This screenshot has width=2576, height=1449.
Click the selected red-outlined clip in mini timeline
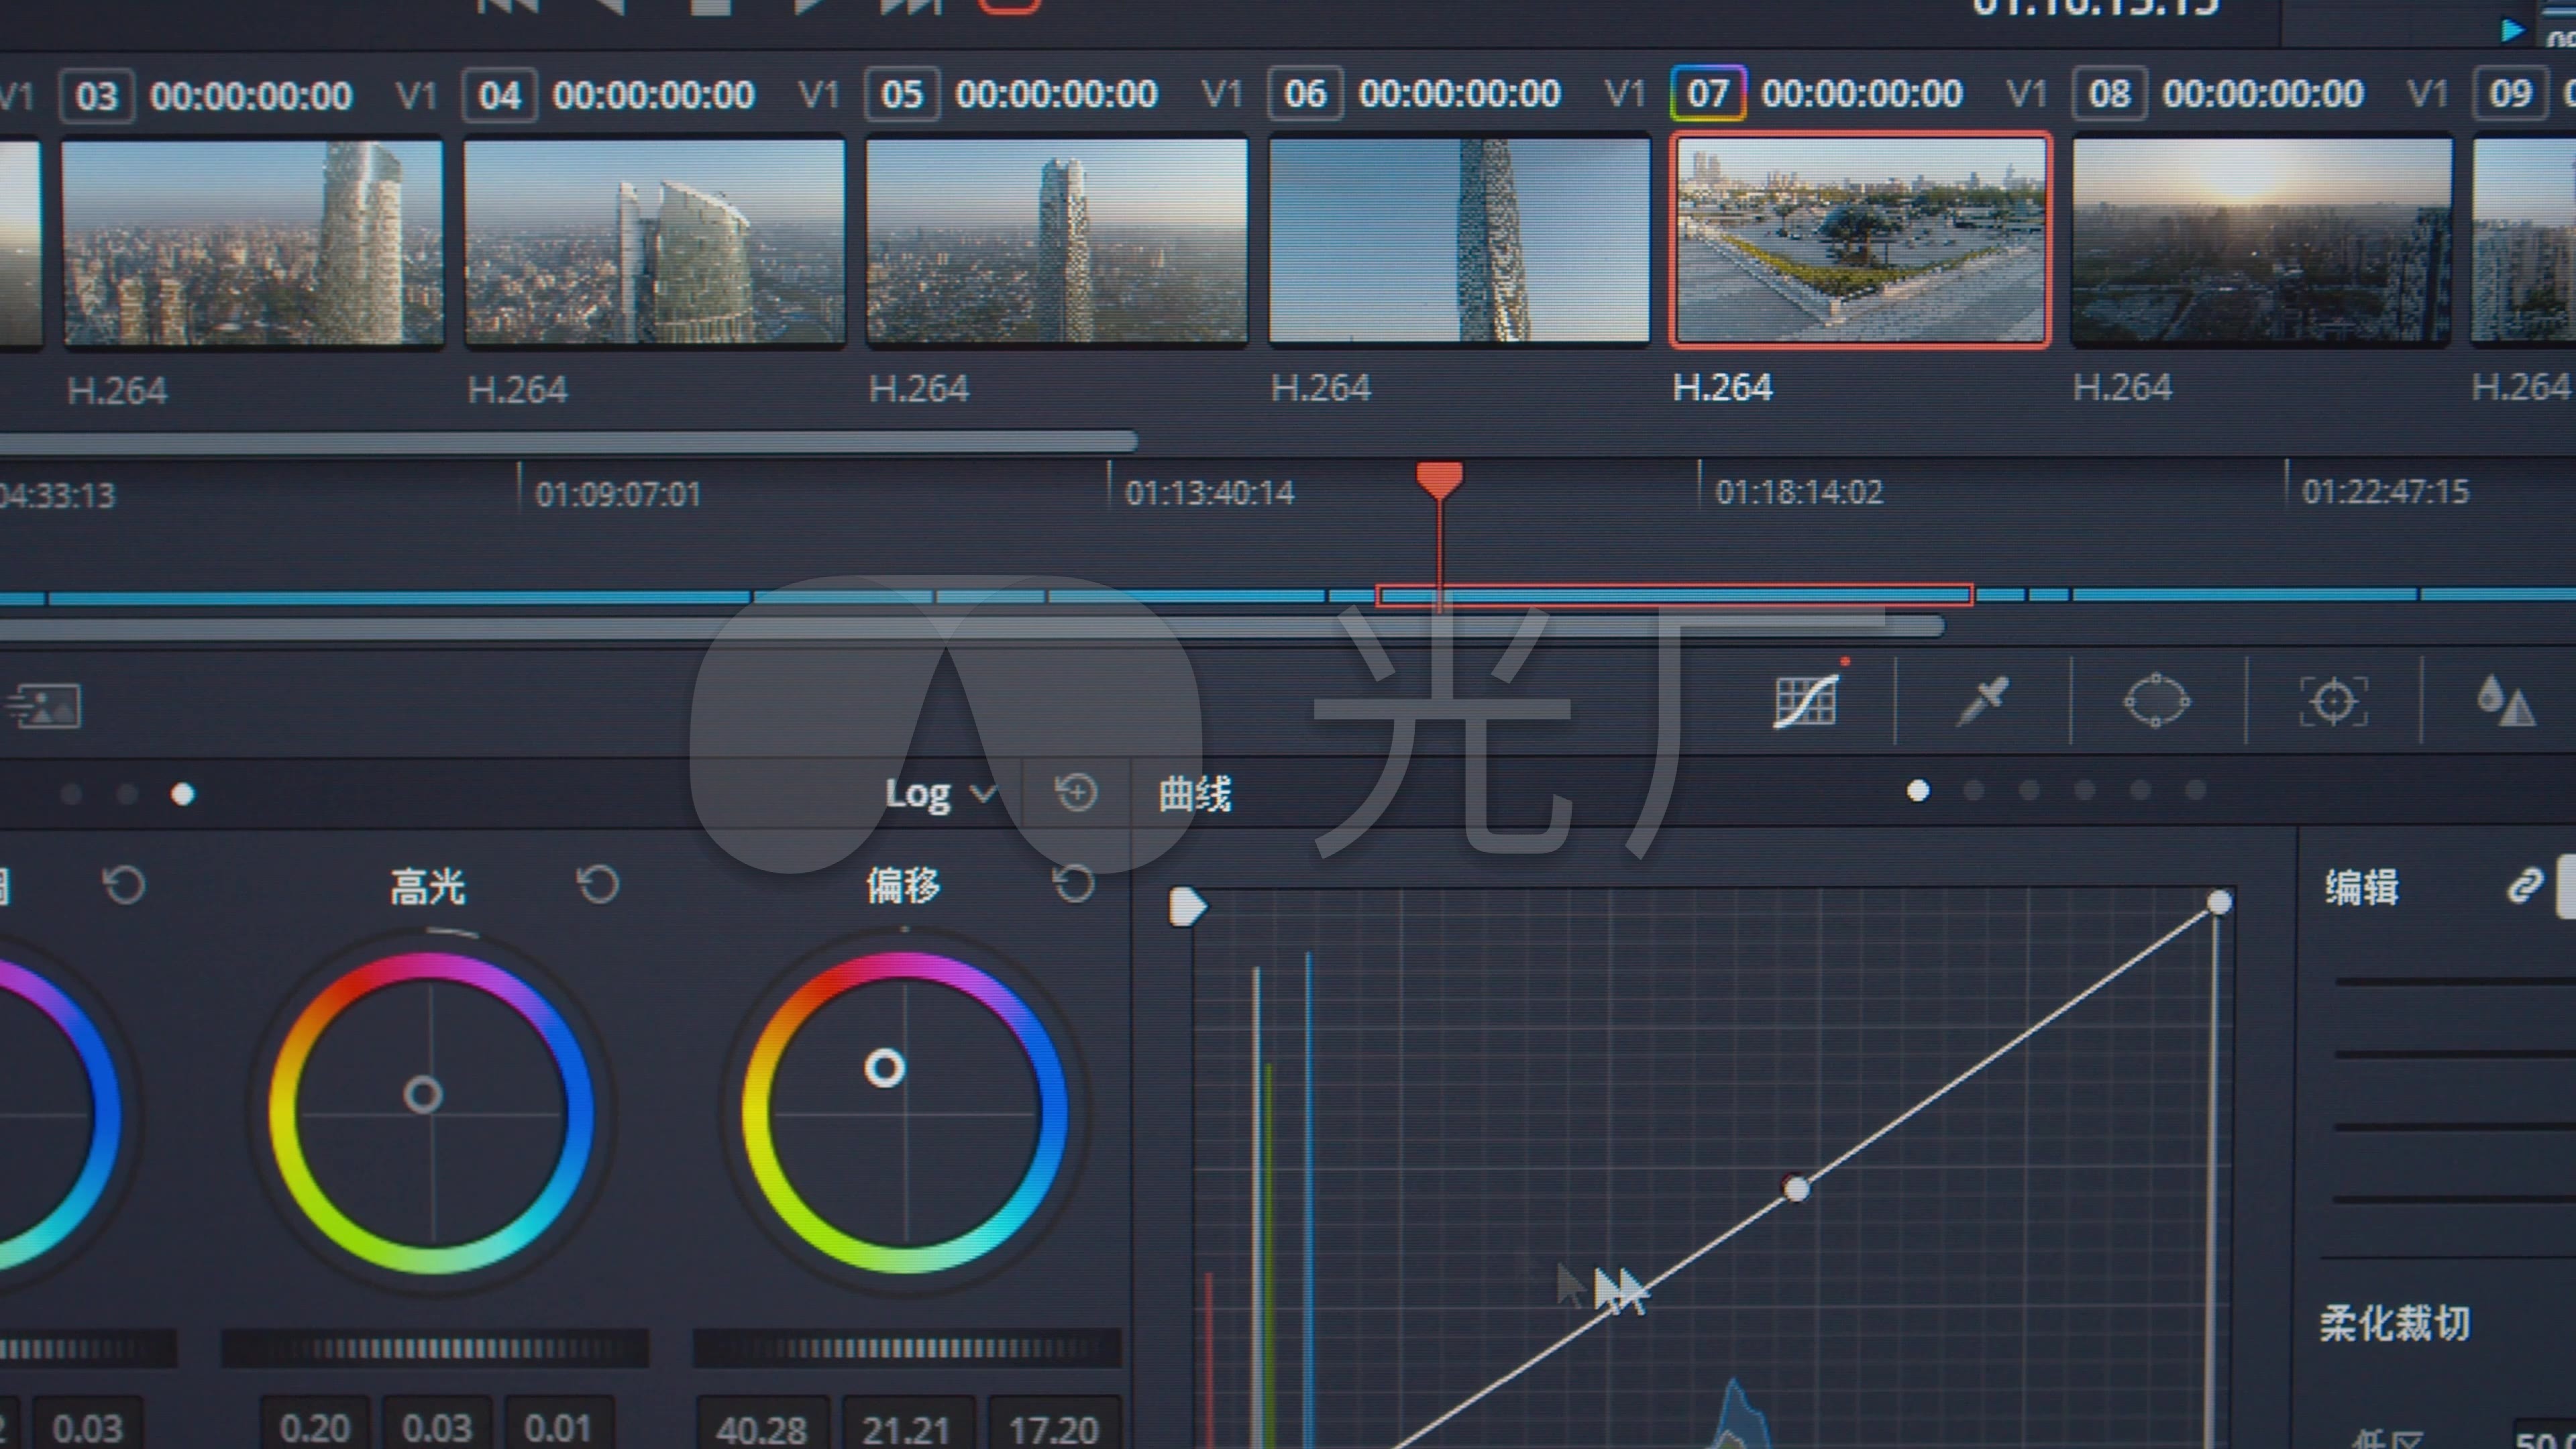[x=1675, y=596]
